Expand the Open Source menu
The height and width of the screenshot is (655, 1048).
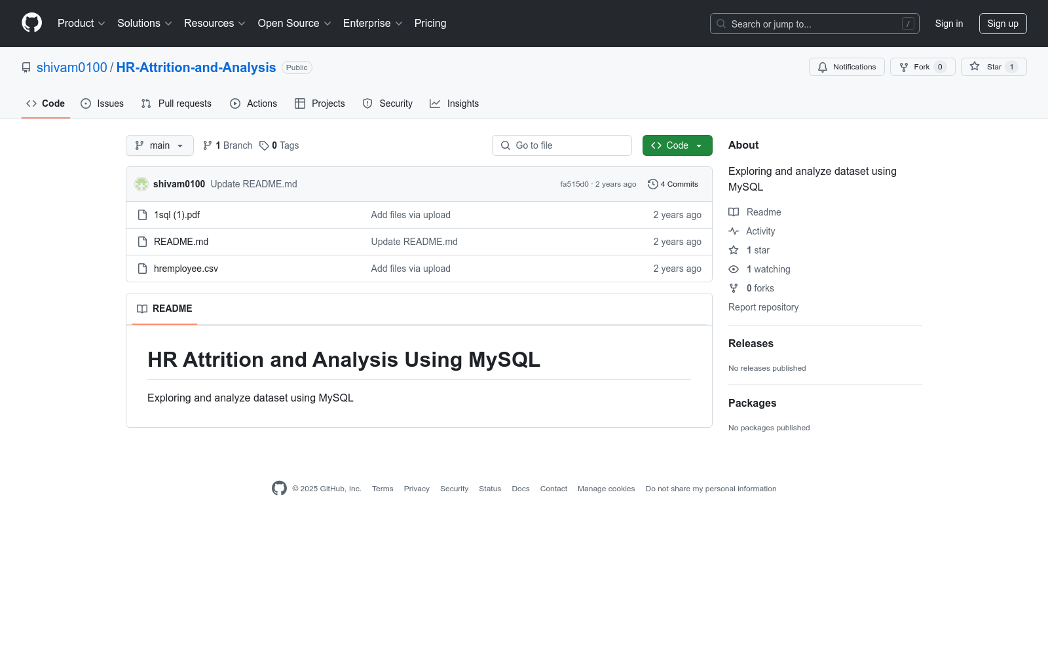295,24
